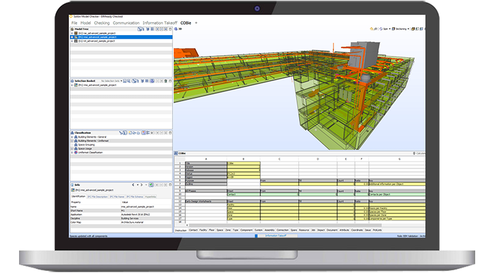Select the Component sheet tab

tap(246, 230)
